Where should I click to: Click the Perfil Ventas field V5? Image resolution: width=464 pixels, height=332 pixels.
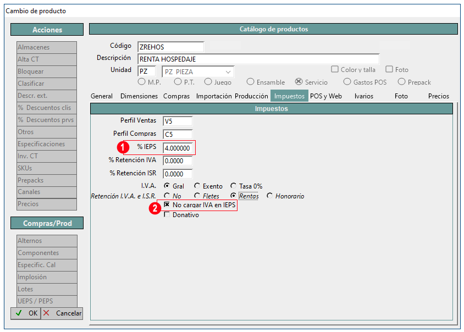click(178, 121)
